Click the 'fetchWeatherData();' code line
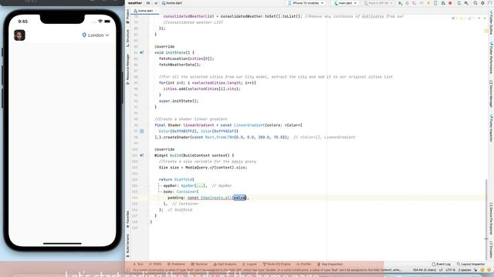This screenshot has height=277, width=494. [x=180, y=65]
